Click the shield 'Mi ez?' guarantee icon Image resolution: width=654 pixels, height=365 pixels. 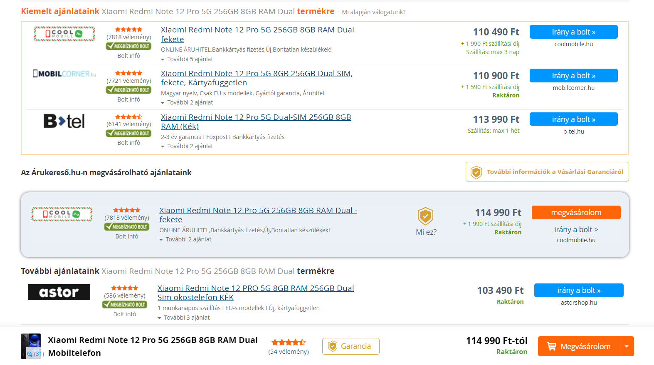click(x=425, y=216)
